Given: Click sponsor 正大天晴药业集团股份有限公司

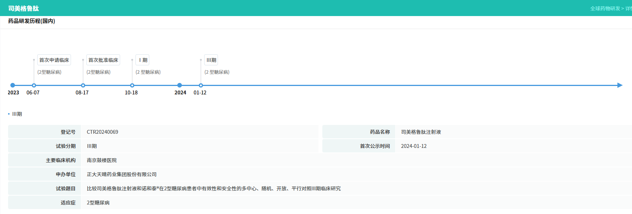Looking at the screenshot, I should (122, 174).
